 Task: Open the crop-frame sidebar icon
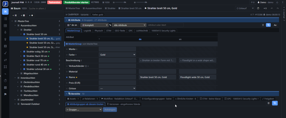5,67
